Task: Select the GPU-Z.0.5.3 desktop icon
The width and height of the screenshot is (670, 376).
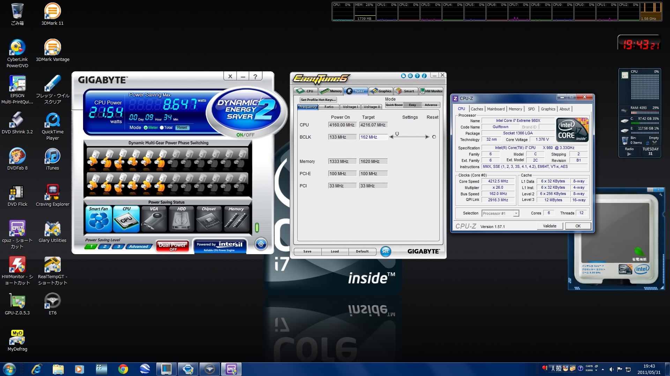Action: [x=17, y=304]
